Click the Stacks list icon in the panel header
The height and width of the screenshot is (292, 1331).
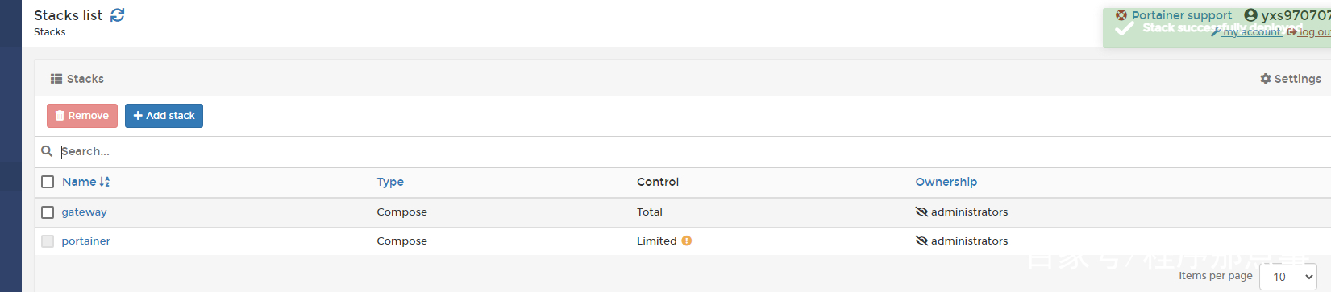coord(56,79)
